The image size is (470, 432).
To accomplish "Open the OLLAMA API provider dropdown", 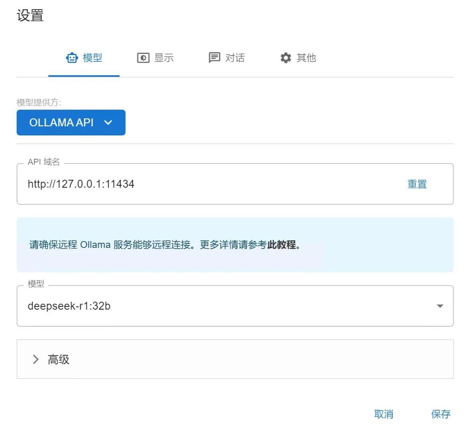I will (x=71, y=123).
